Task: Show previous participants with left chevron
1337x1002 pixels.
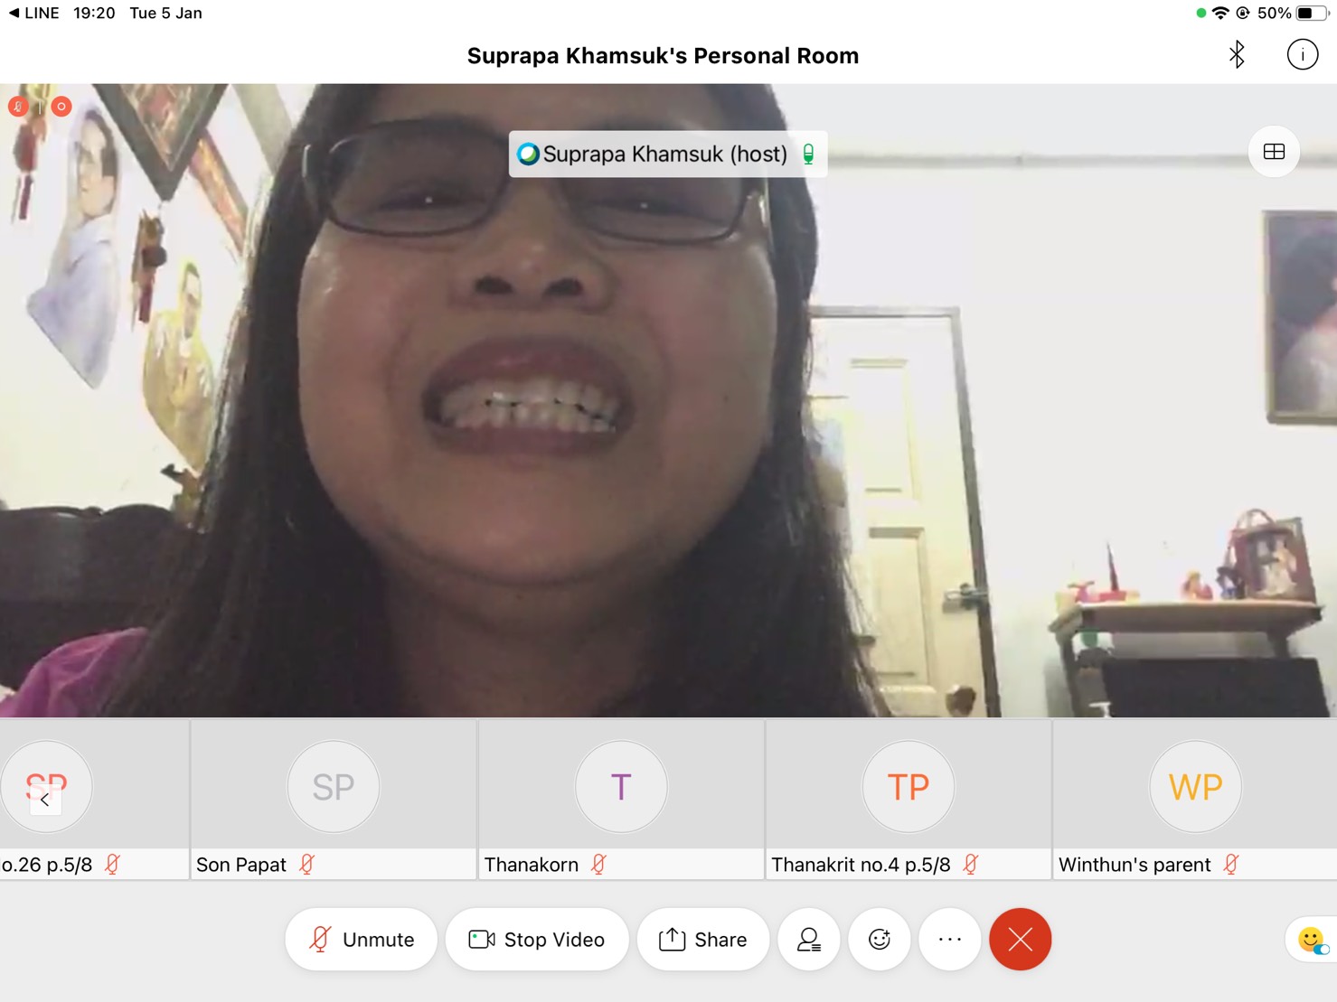Action: pyautogui.click(x=45, y=800)
